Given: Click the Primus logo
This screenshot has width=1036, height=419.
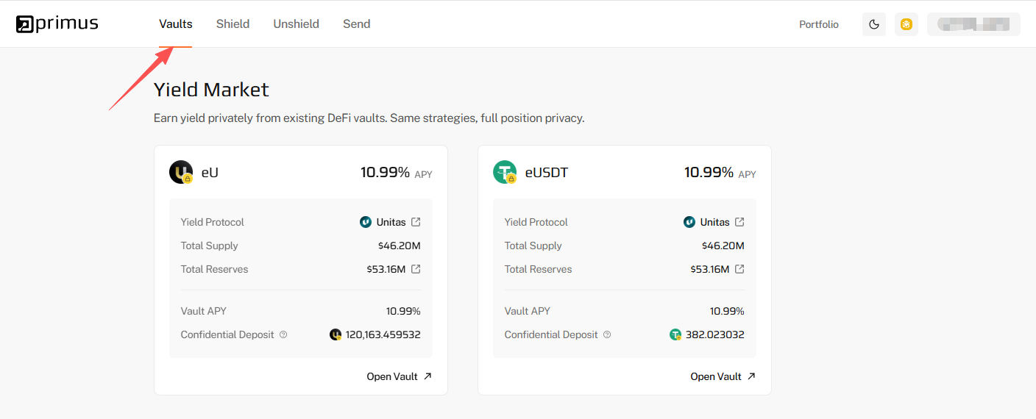Looking at the screenshot, I should pos(57,24).
